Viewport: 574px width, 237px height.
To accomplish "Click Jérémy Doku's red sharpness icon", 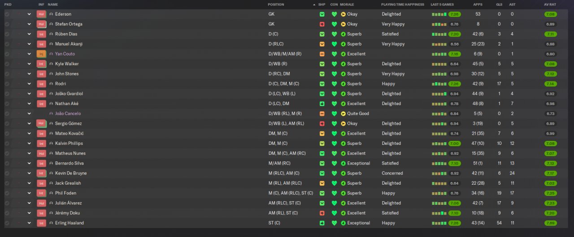I will 322,213.
